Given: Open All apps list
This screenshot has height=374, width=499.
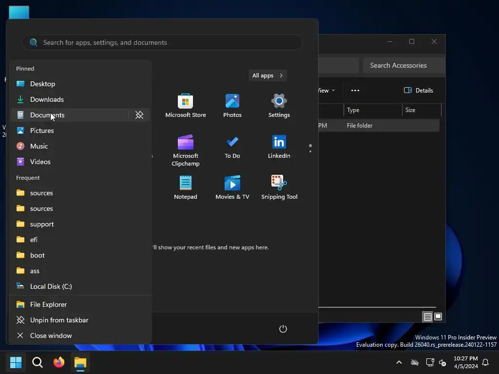Looking at the screenshot, I should click(x=268, y=75).
